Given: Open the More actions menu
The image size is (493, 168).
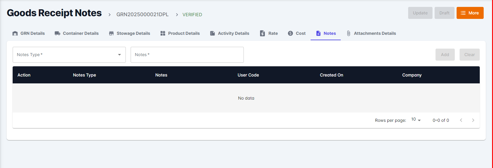Looking at the screenshot, I should pyautogui.click(x=470, y=13).
